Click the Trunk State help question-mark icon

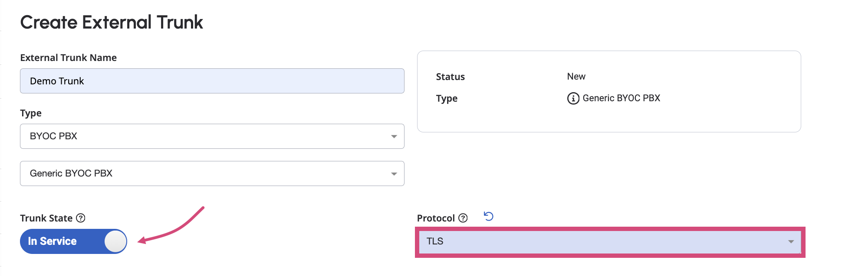point(81,218)
